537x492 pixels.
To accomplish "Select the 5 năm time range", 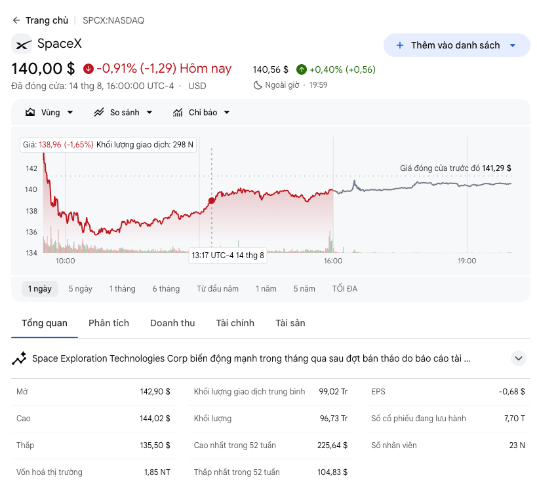I will coord(304,289).
